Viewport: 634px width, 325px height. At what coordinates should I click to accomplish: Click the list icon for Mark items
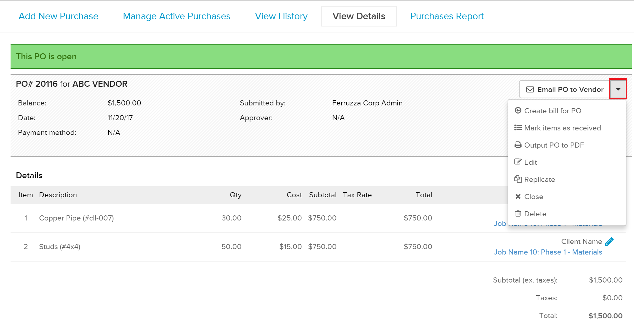[518, 128]
